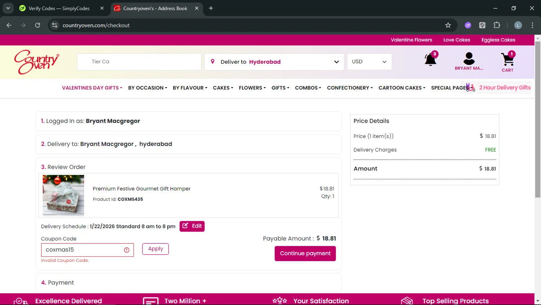The height and width of the screenshot is (305, 541).
Task: Open the Delivery to Bryant Macgregor section
Action: coord(188,144)
